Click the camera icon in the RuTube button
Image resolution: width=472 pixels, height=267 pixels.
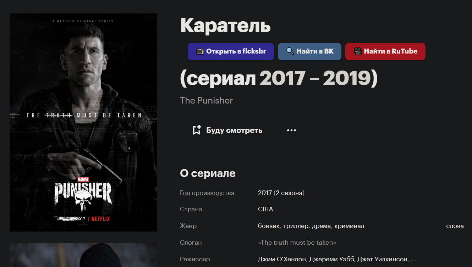358,51
